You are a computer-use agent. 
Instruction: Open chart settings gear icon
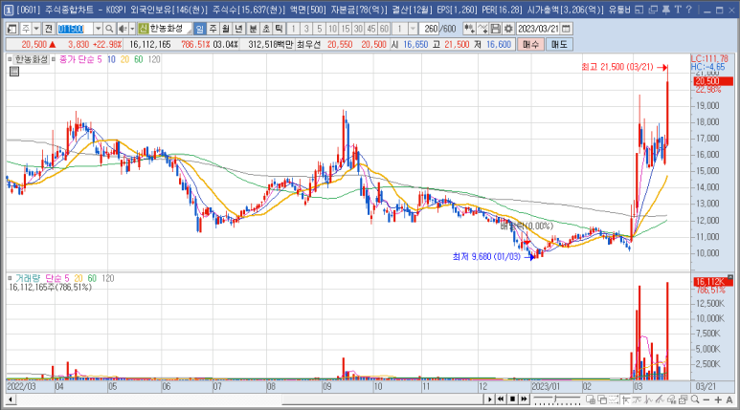coord(508,29)
